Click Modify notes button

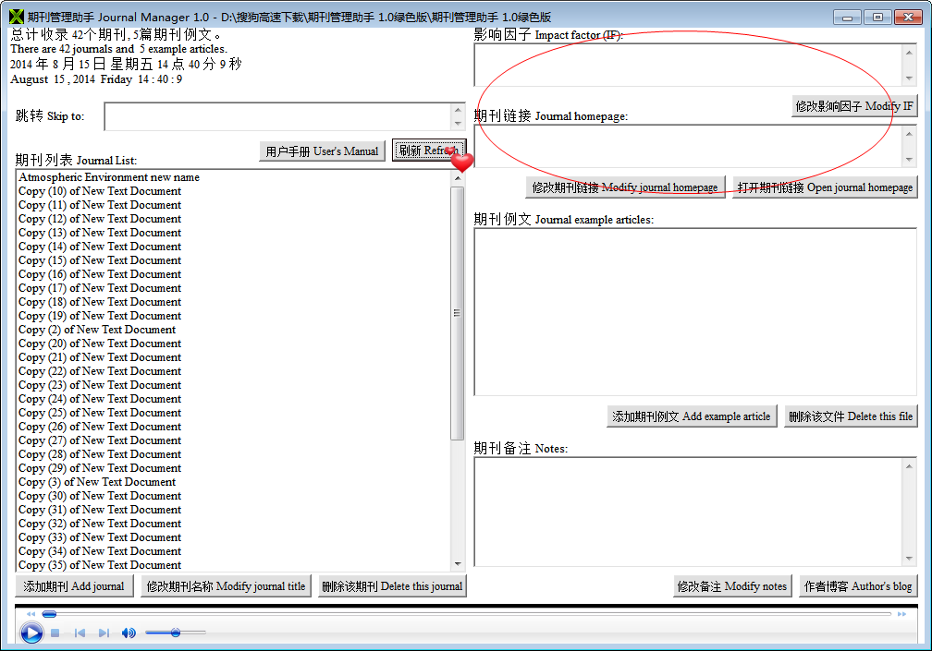pyautogui.click(x=732, y=586)
